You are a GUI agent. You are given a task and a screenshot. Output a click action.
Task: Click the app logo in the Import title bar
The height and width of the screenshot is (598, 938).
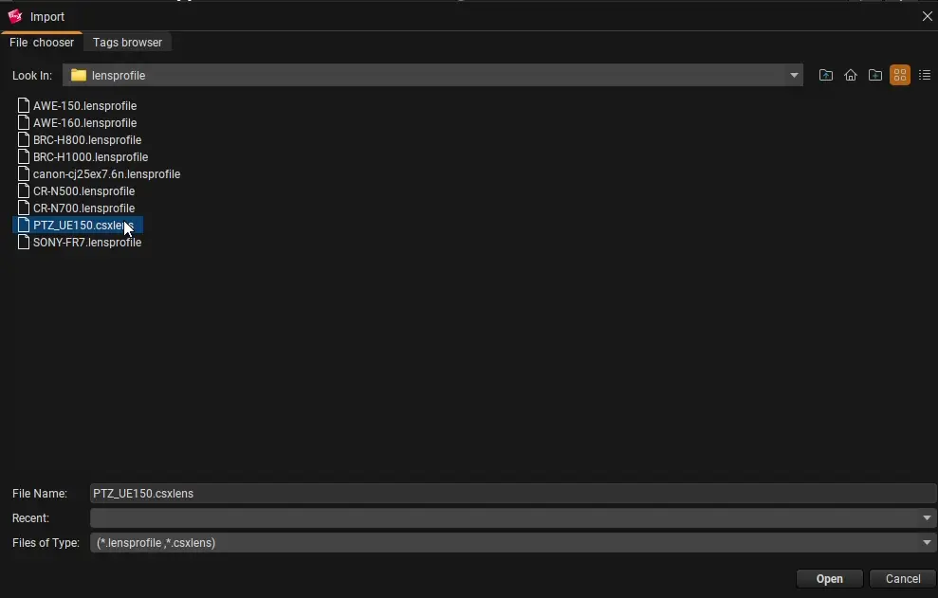tap(15, 16)
